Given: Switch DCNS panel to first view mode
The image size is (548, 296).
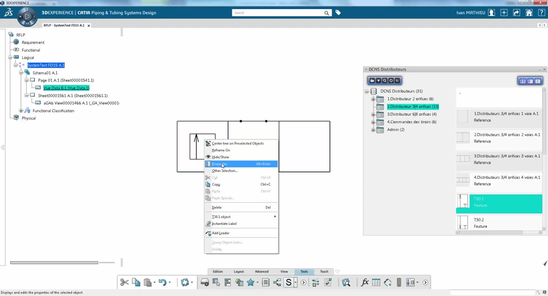Looking at the screenshot, I should [523, 81].
